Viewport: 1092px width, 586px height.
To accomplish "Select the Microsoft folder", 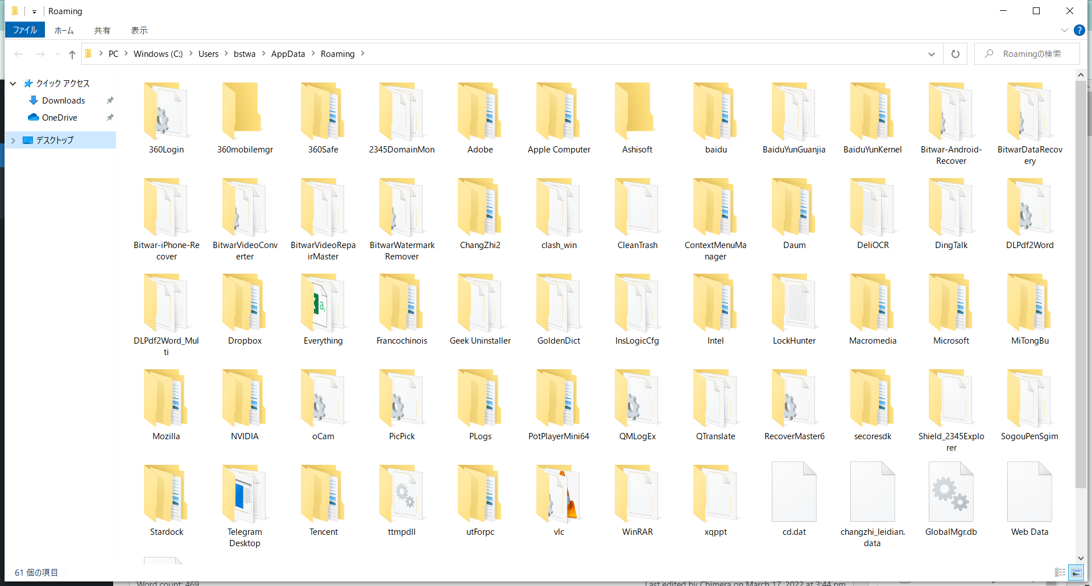I will coord(951,309).
